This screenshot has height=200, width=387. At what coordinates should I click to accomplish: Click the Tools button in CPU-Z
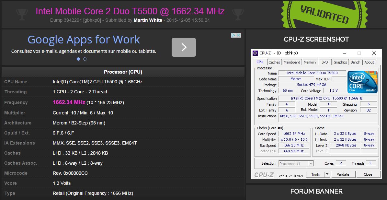pyautogui.click(x=315, y=175)
